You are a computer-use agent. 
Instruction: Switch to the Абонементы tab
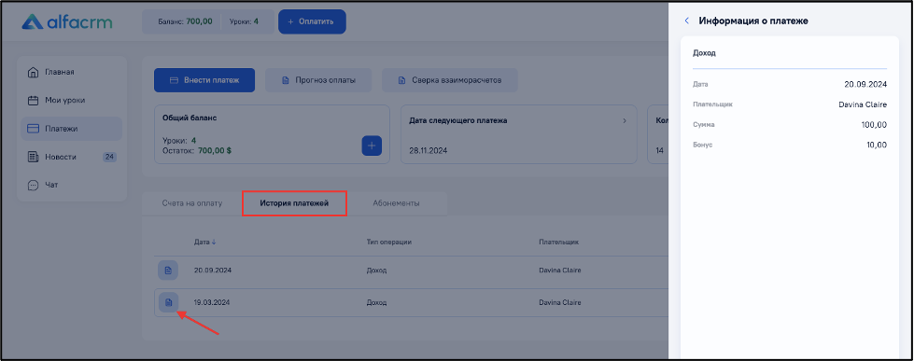(x=397, y=203)
